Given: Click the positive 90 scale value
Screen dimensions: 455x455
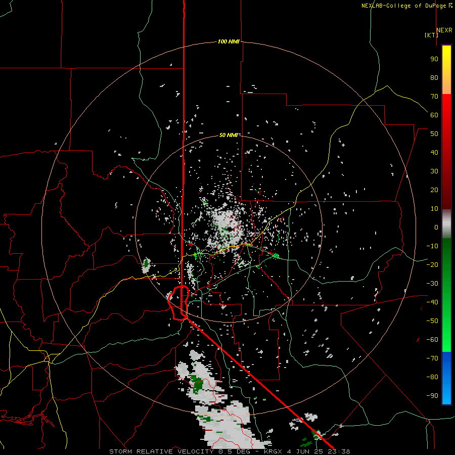Looking at the screenshot, I should point(434,59).
